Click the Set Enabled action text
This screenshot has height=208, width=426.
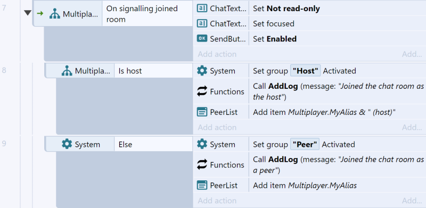[x=275, y=39]
